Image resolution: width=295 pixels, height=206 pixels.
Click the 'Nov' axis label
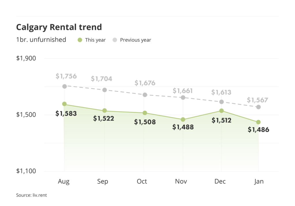tap(181, 182)
